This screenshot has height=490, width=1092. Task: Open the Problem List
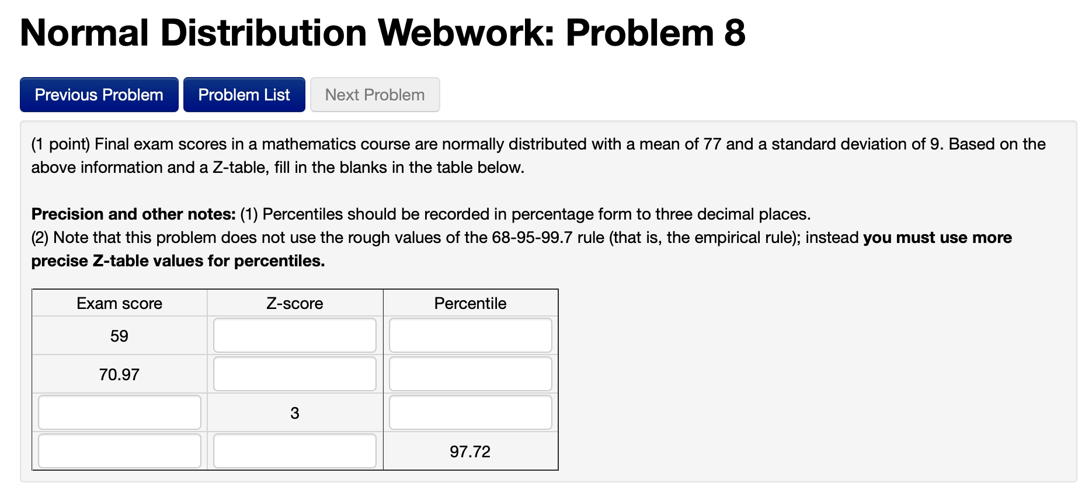coord(244,94)
